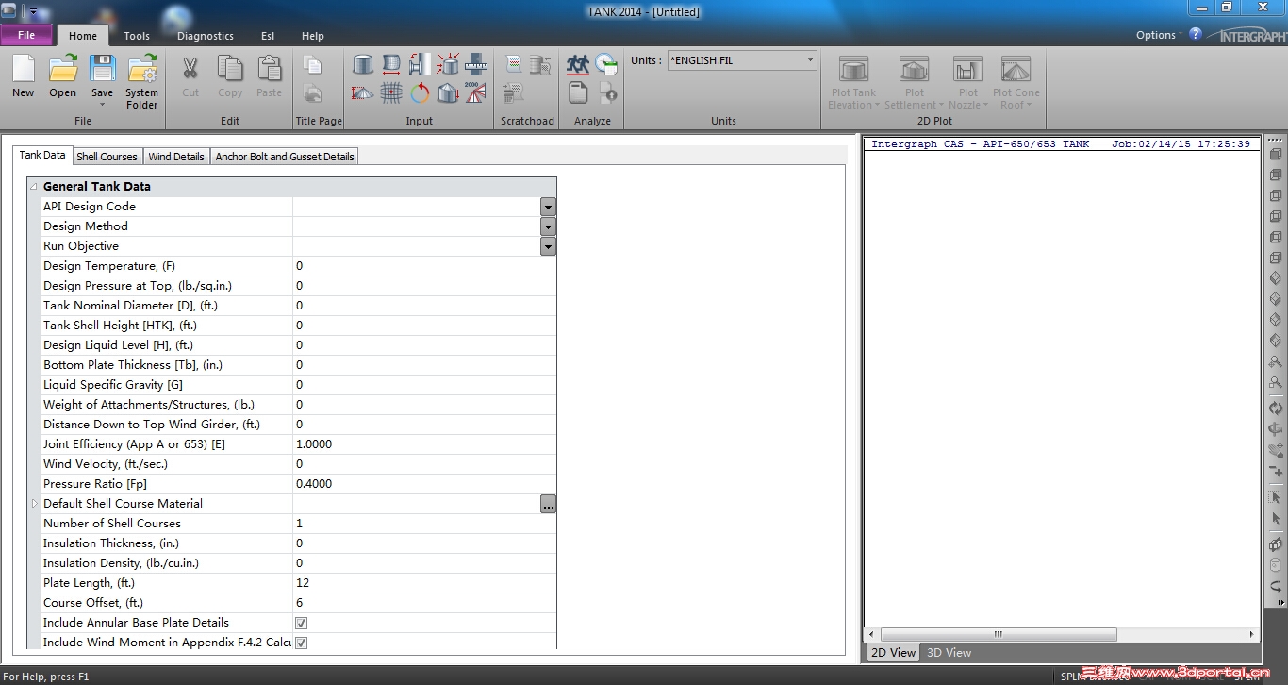Open the API Design Code dropdown
1288x685 pixels.
point(548,207)
